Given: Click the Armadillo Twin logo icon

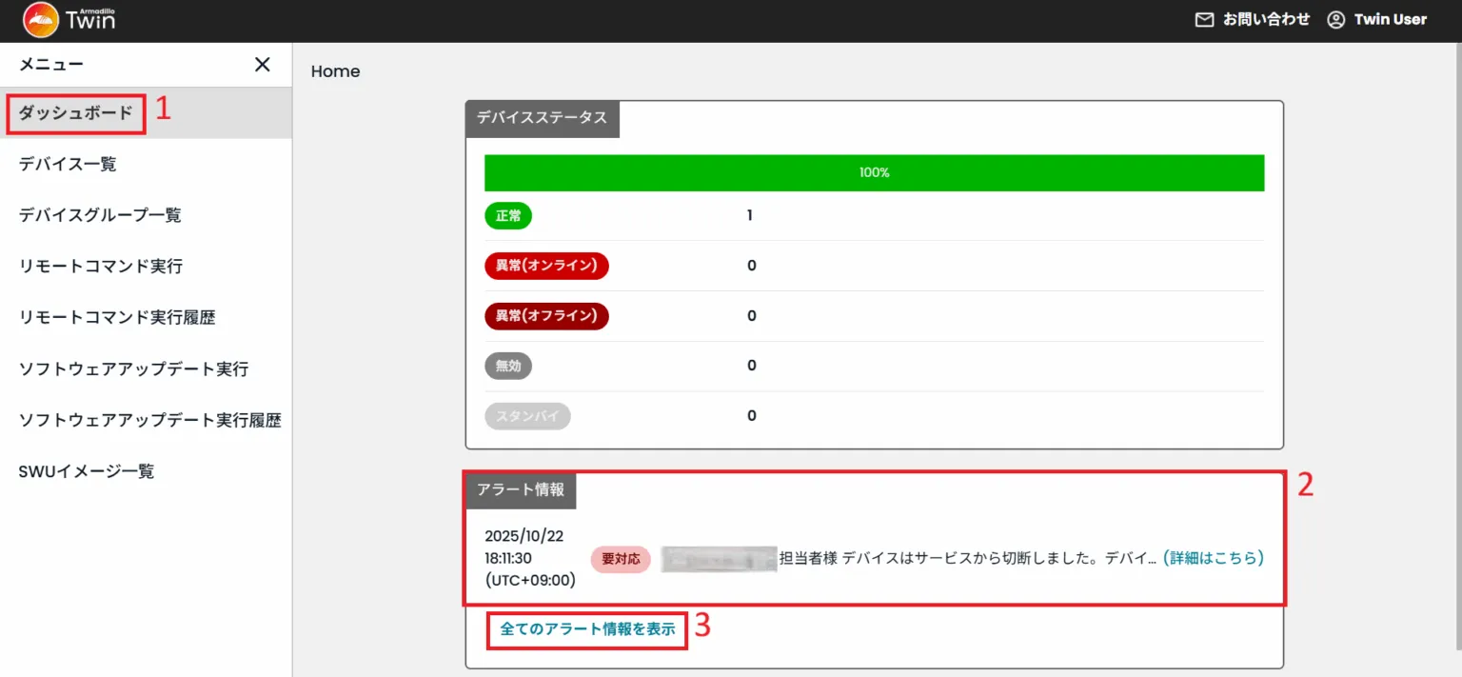Looking at the screenshot, I should (40, 18).
